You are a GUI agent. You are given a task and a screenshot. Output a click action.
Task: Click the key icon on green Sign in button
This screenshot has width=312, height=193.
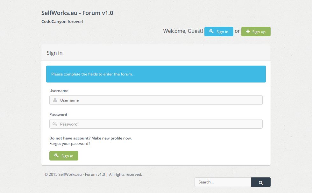pyautogui.click(x=56, y=156)
